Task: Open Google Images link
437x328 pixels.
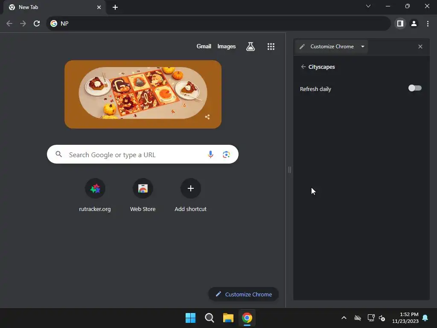Action: point(226,46)
